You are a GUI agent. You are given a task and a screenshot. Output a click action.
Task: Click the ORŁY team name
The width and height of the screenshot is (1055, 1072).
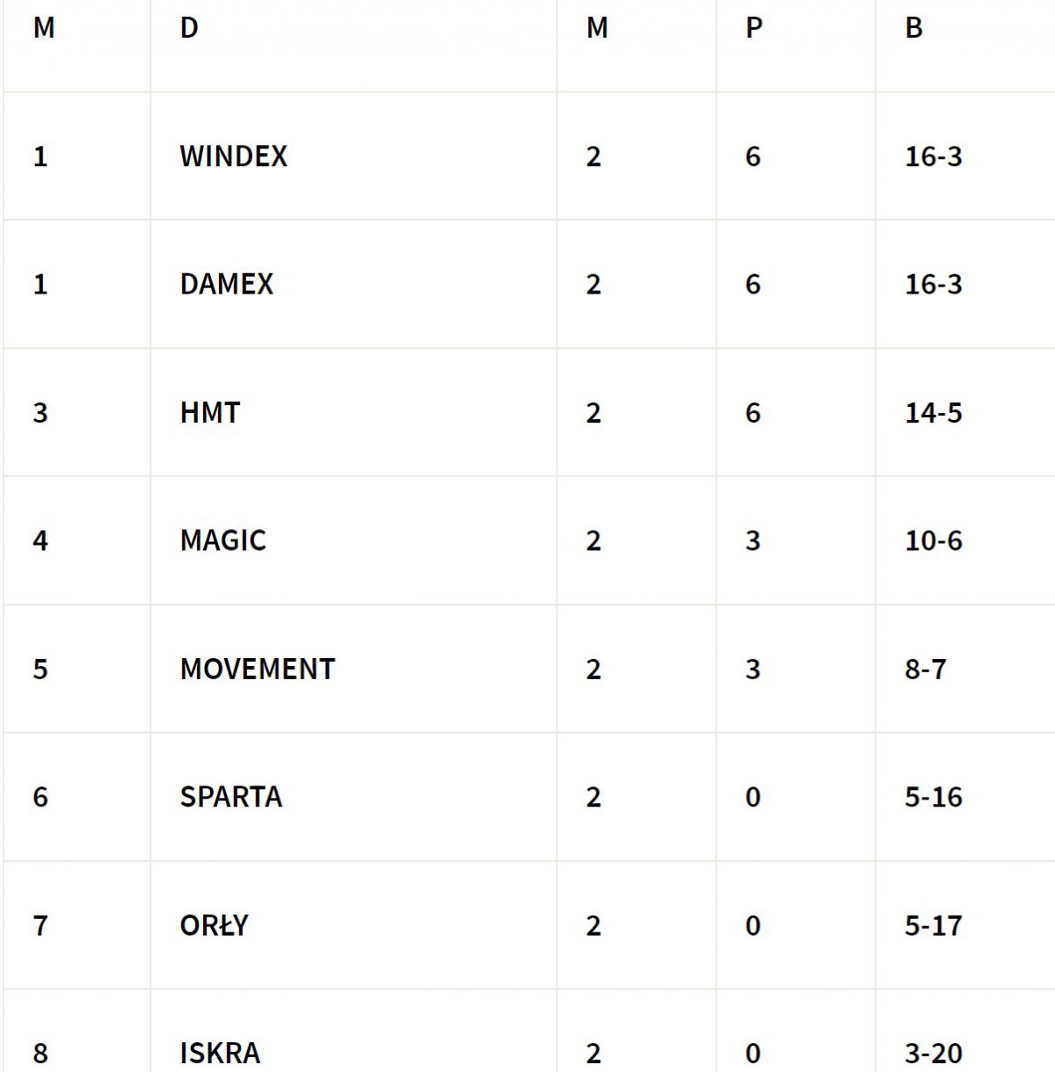[x=214, y=925]
